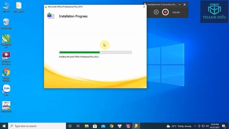This screenshot has width=229, height=129.
Task: Switch to FlashBack recorder taskbar icon
Action: 128,126
